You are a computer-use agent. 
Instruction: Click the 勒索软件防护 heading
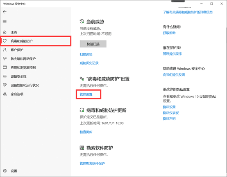pos(100,148)
